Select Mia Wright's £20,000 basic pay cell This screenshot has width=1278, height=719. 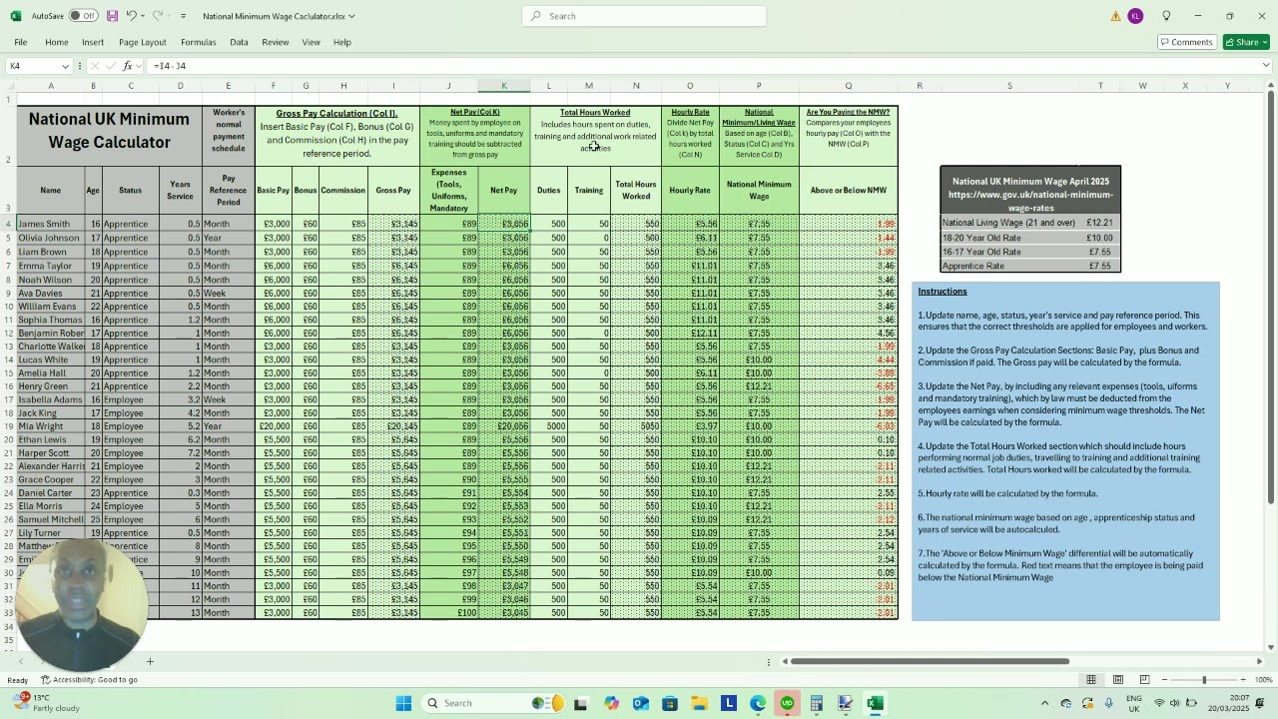tap(274, 426)
